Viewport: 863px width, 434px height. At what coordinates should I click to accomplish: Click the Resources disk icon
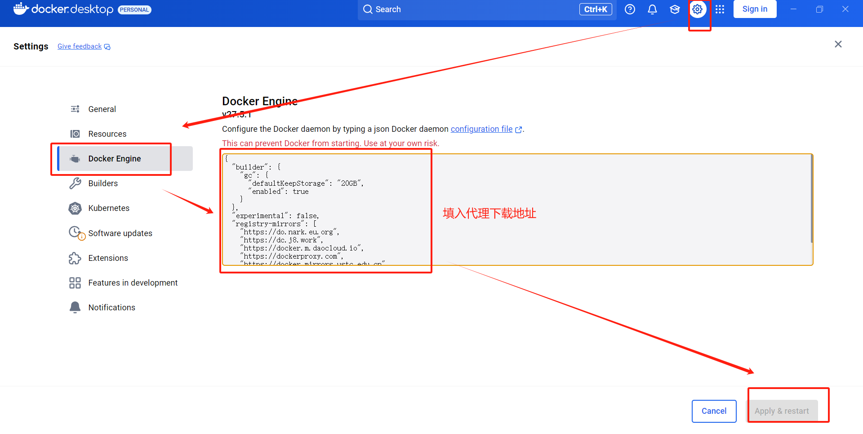pos(75,134)
